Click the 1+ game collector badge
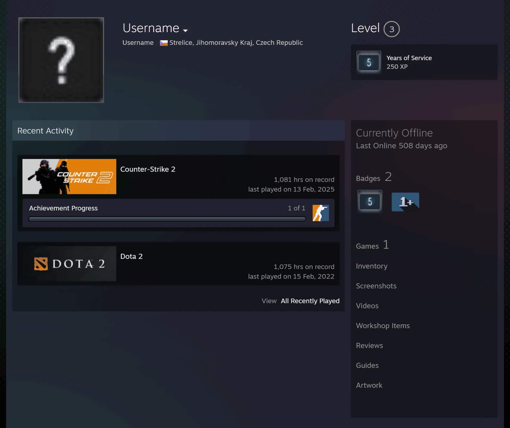 (x=405, y=202)
